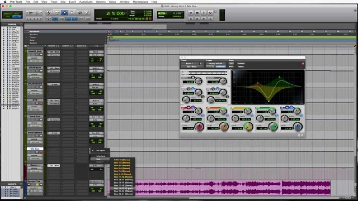Image resolution: width=358 pixels, height=201 pixels.
Task: Click the Mix Bus track name
Action: tap(35, 149)
